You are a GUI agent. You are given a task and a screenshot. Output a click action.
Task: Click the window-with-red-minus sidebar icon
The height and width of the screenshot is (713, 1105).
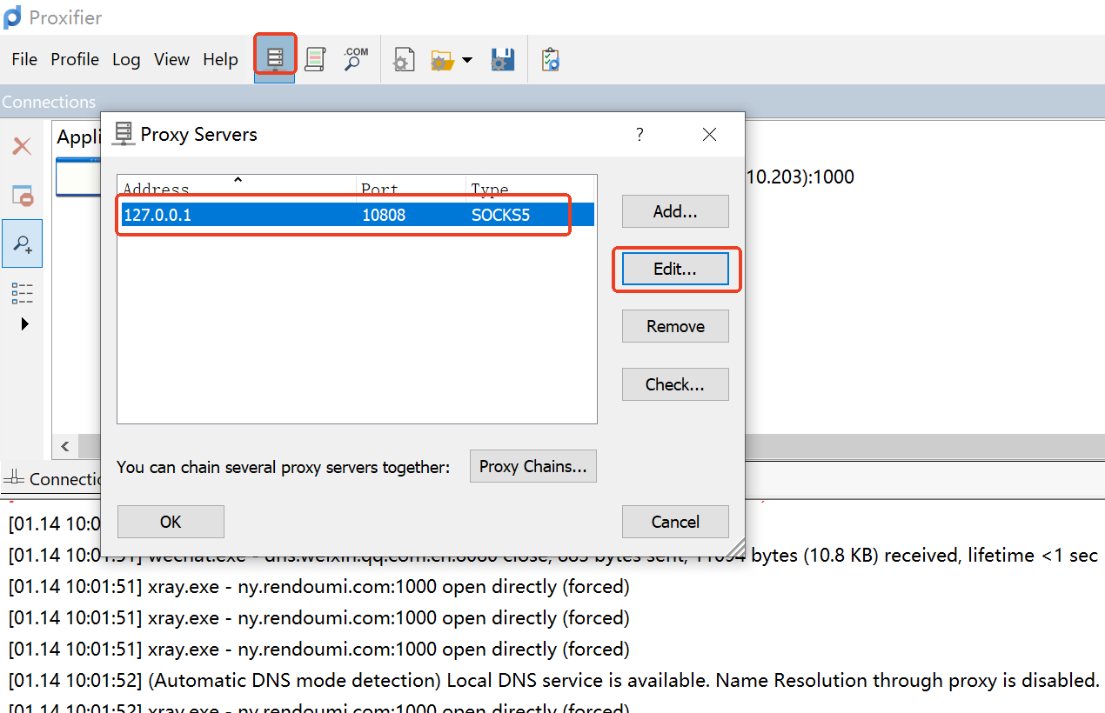point(22,195)
